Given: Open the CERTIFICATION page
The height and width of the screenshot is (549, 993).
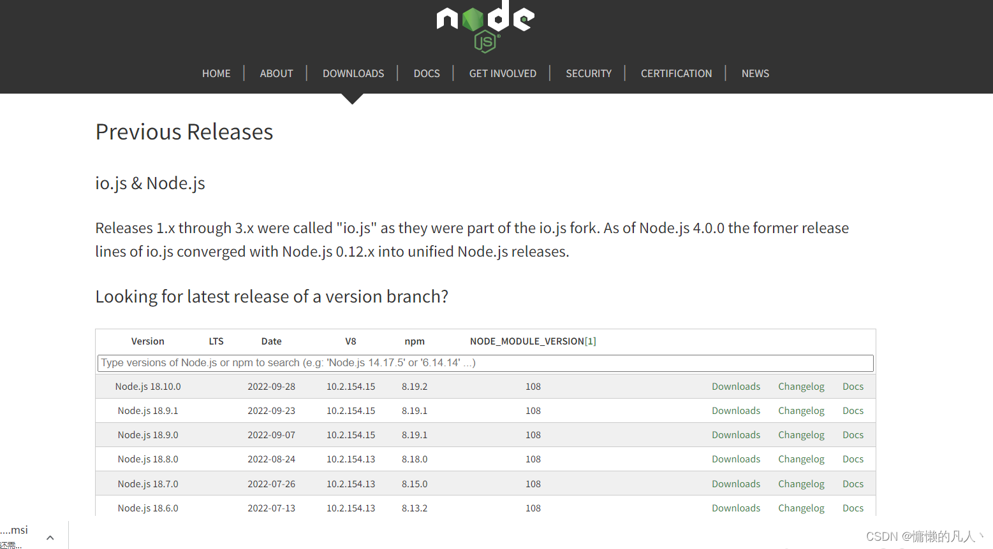Looking at the screenshot, I should pos(676,73).
